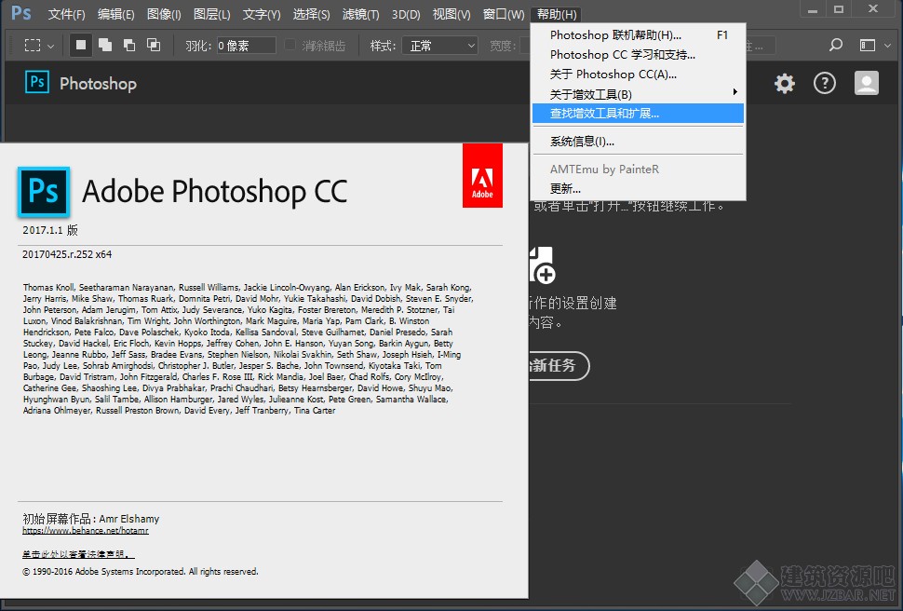The image size is (903, 611).
Task: Choose Add to selection mode icon
Action: tap(105, 45)
